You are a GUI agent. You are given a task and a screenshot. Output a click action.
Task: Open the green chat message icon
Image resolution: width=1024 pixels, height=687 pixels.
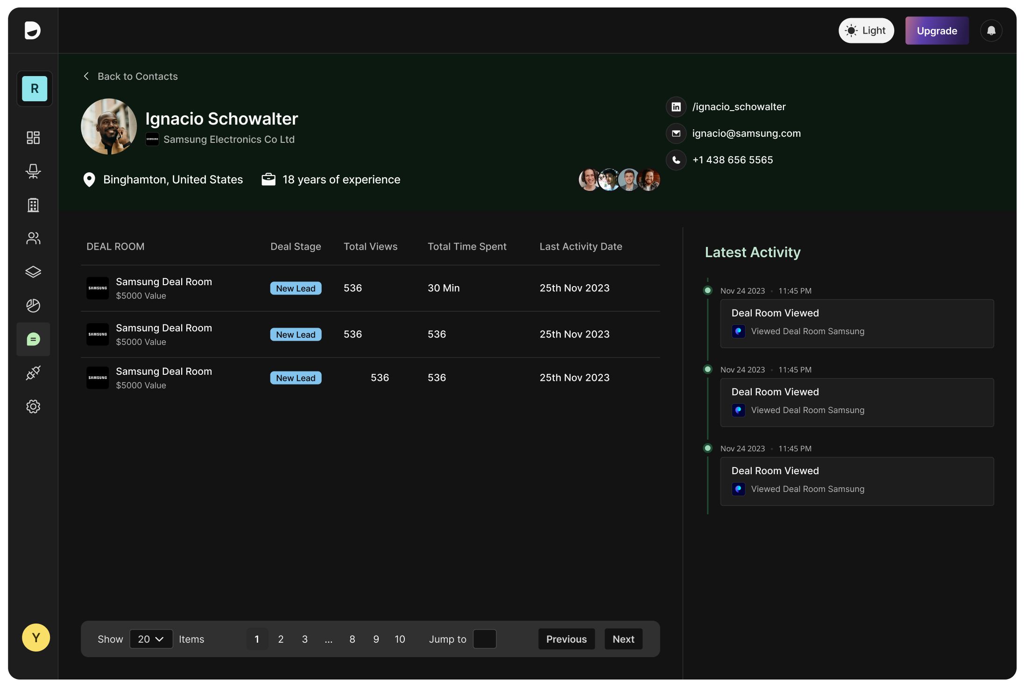(x=33, y=339)
